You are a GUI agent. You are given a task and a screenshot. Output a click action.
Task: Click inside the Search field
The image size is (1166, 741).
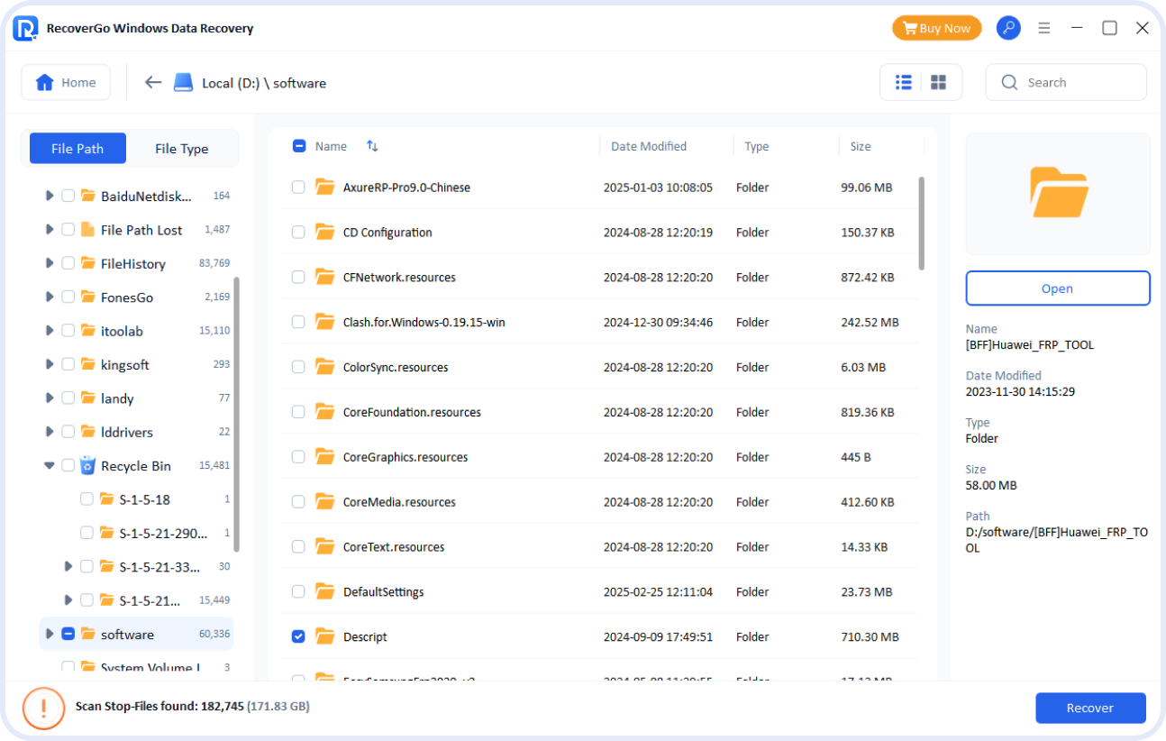pyautogui.click(x=1063, y=81)
